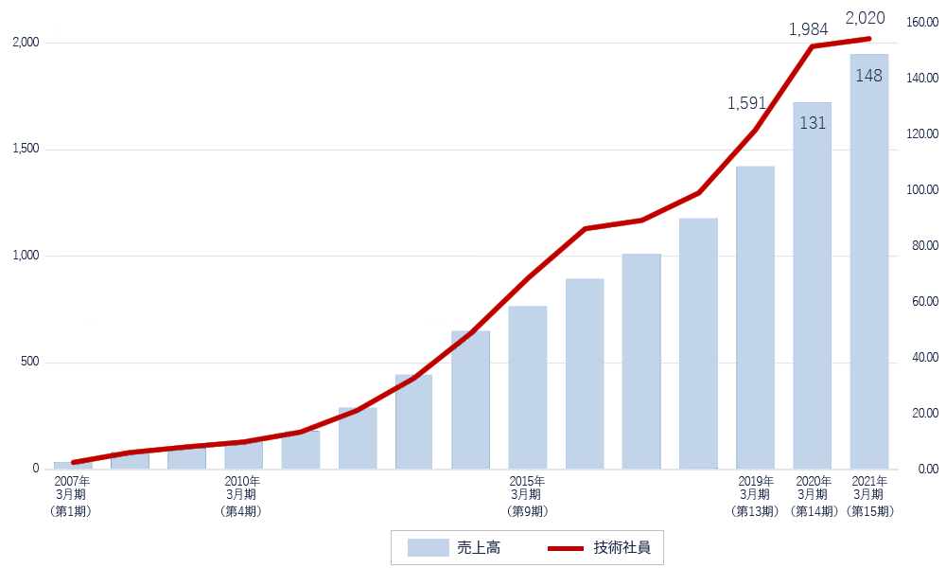Click the right axis value 140.00
The image size is (946, 568).
pyautogui.click(x=922, y=78)
